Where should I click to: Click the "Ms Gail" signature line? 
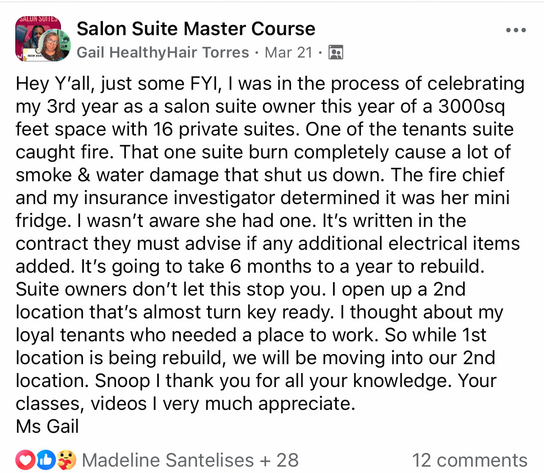[x=47, y=426]
